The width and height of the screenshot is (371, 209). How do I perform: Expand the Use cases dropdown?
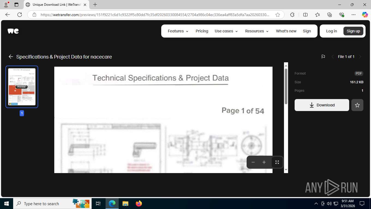(x=226, y=31)
